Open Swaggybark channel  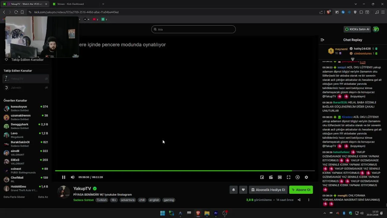tap(26, 126)
